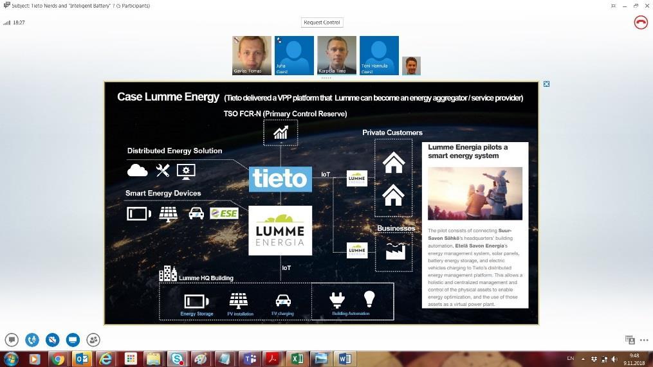The image size is (653, 367).
Task: Click the Dropbox tray icon
Action: tap(594, 359)
